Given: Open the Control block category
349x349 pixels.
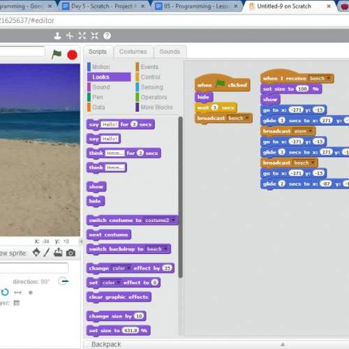Looking at the screenshot, I should coord(151,77).
